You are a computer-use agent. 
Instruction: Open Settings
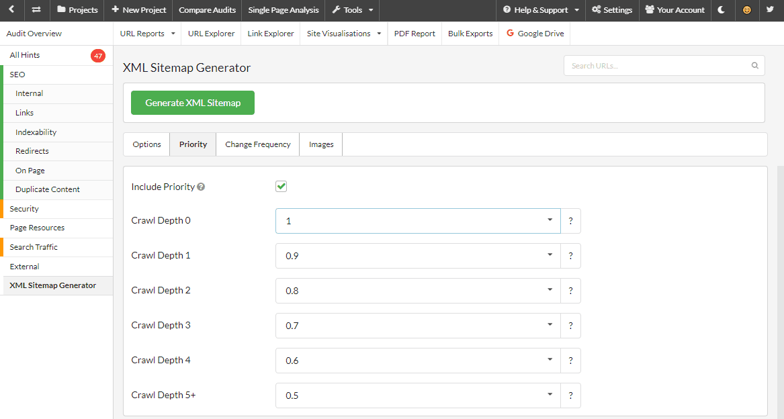tap(612, 10)
